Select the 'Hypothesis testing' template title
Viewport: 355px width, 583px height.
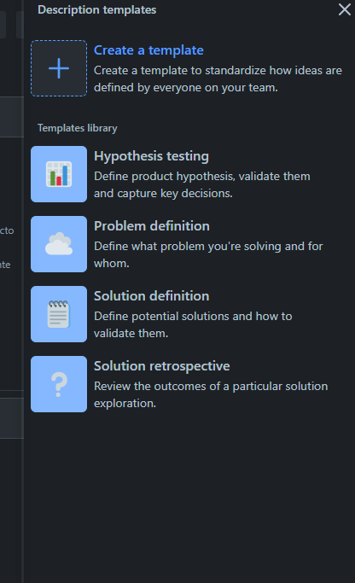tap(151, 156)
